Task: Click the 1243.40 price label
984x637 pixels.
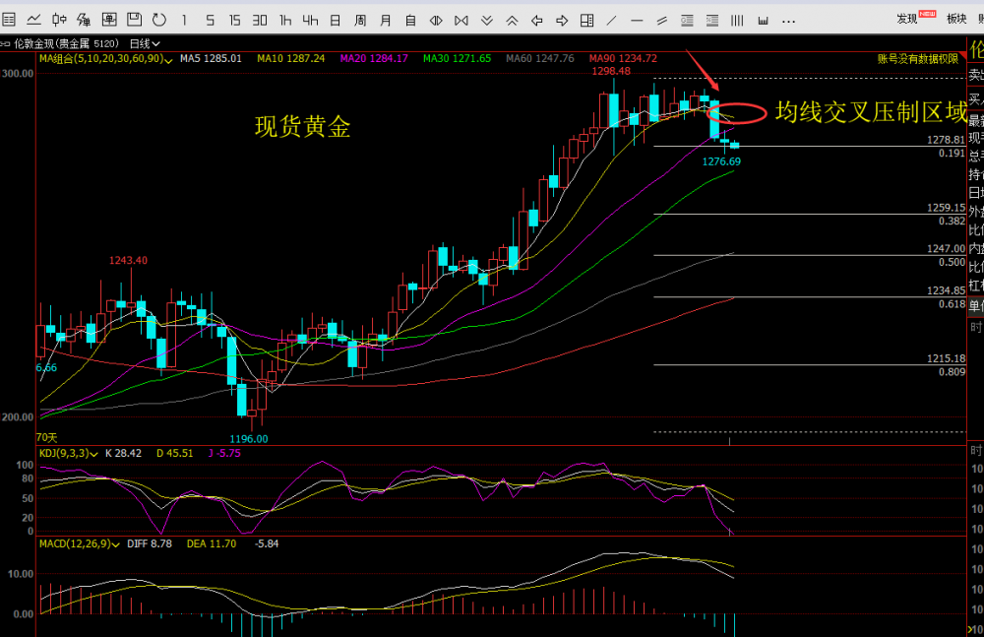Action: [x=128, y=260]
